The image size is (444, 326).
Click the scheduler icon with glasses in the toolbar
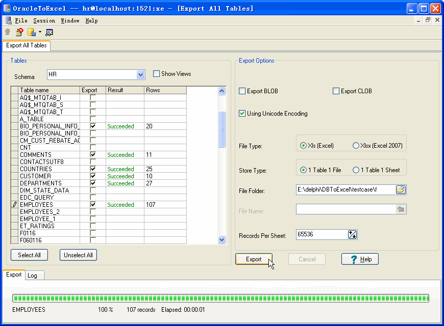(x=49, y=32)
